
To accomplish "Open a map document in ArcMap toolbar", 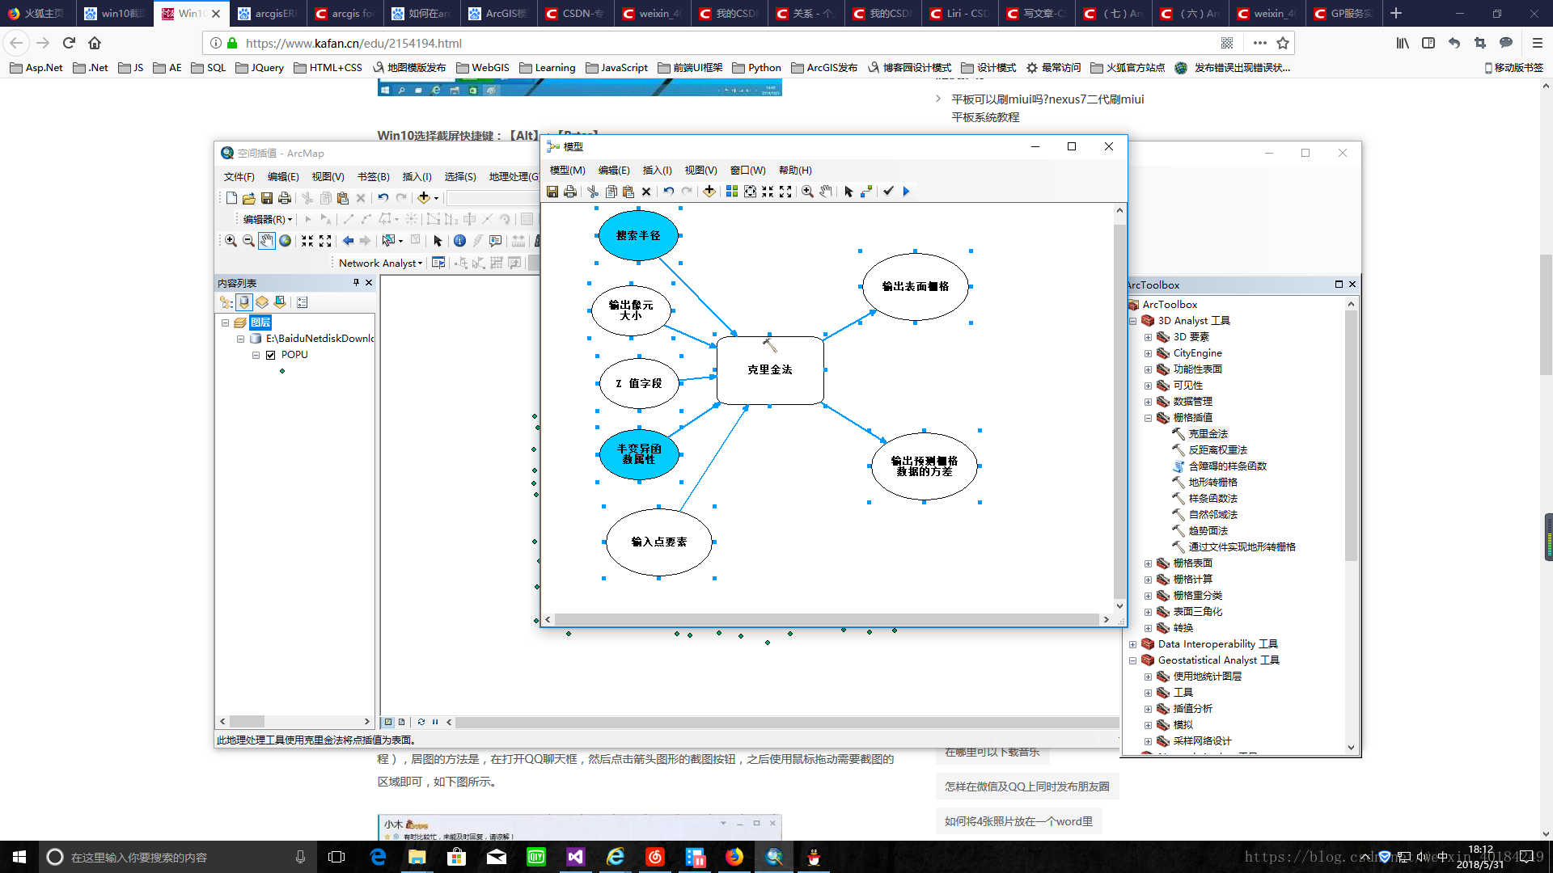I will [x=249, y=198].
